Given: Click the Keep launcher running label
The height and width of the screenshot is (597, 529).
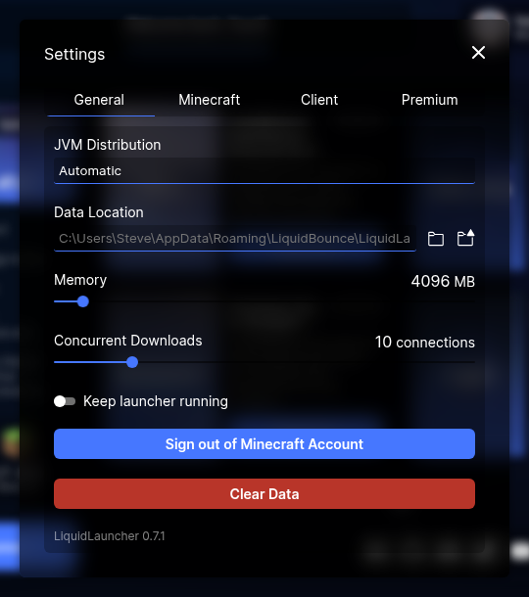Looking at the screenshot, I should [x=156, y=401].
